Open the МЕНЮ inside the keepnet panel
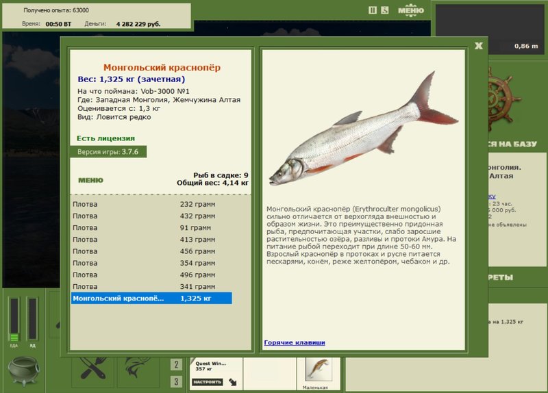Image resolution: width=548 pixels, height=393 pixels. coord(90,180)
